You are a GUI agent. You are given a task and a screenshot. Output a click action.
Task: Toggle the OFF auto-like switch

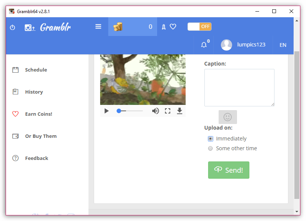tap(199, 27)
